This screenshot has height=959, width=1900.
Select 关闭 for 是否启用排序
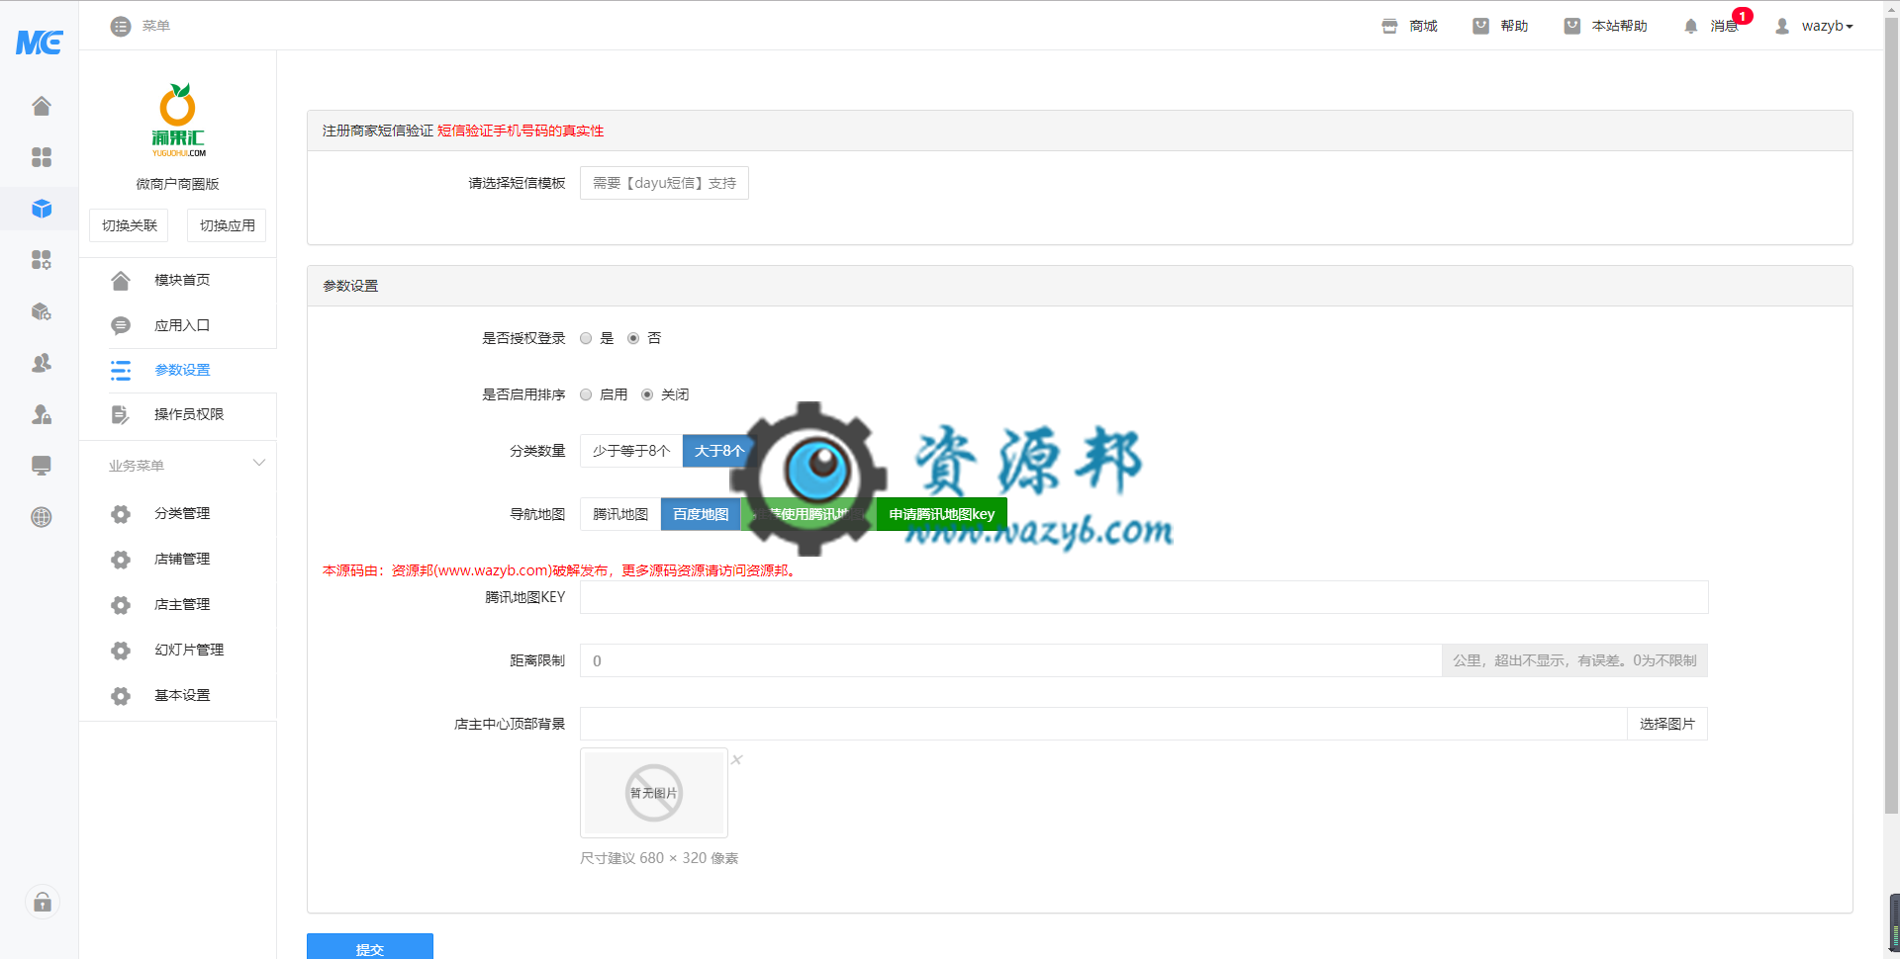pos(647,394)
